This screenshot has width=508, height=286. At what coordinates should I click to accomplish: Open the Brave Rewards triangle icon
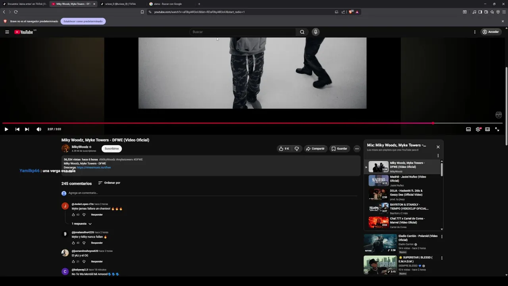[357, 12]
